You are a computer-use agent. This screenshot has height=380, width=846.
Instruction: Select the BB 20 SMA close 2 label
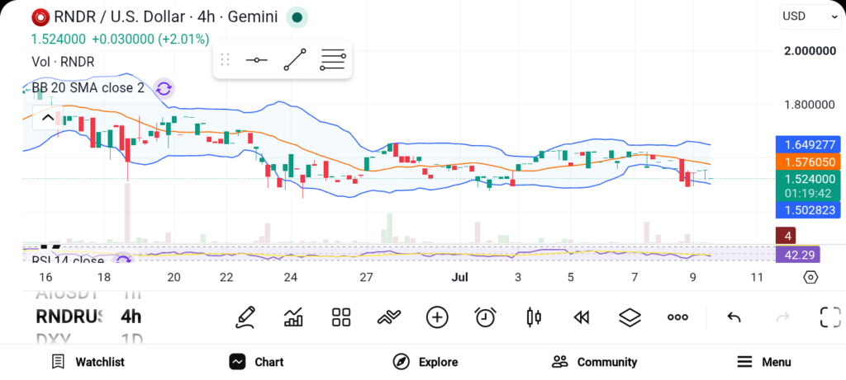(x=88, y=87)
